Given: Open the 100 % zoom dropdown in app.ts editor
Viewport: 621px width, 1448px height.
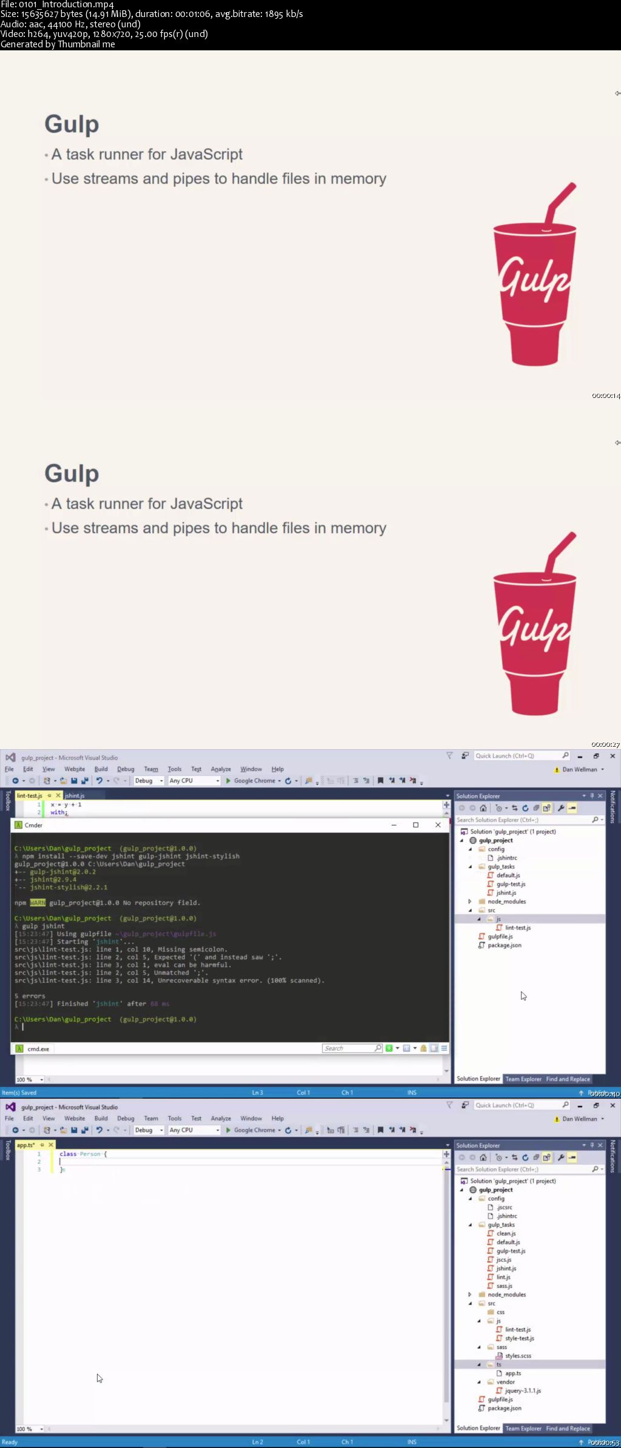Looking at the screenshot, I should point(42,1429).
